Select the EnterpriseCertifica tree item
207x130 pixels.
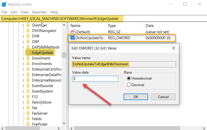pyautogui.click(x=47, y=69)
